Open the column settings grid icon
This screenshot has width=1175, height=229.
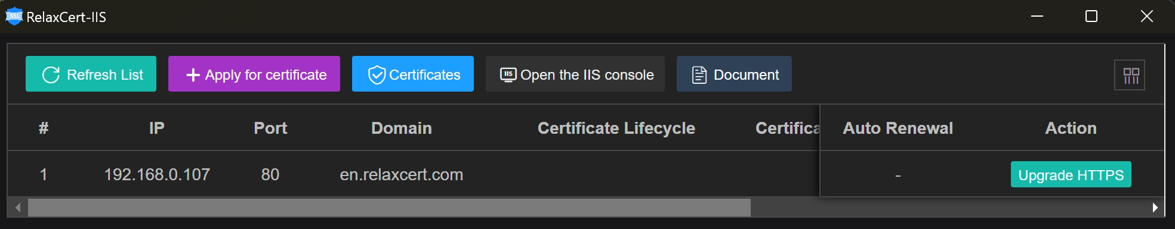[x=1130, y=75]
